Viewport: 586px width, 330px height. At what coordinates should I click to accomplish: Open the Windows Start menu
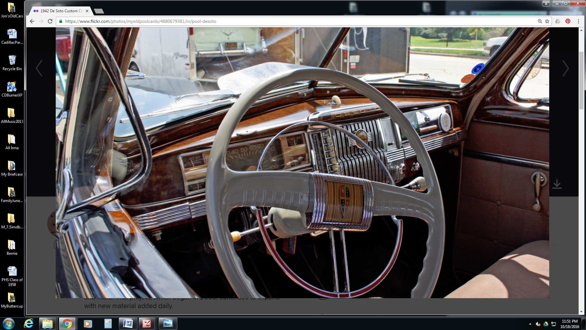coord(9,324)
